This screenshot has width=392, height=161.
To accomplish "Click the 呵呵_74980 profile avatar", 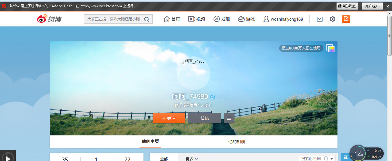I will 194,74.
